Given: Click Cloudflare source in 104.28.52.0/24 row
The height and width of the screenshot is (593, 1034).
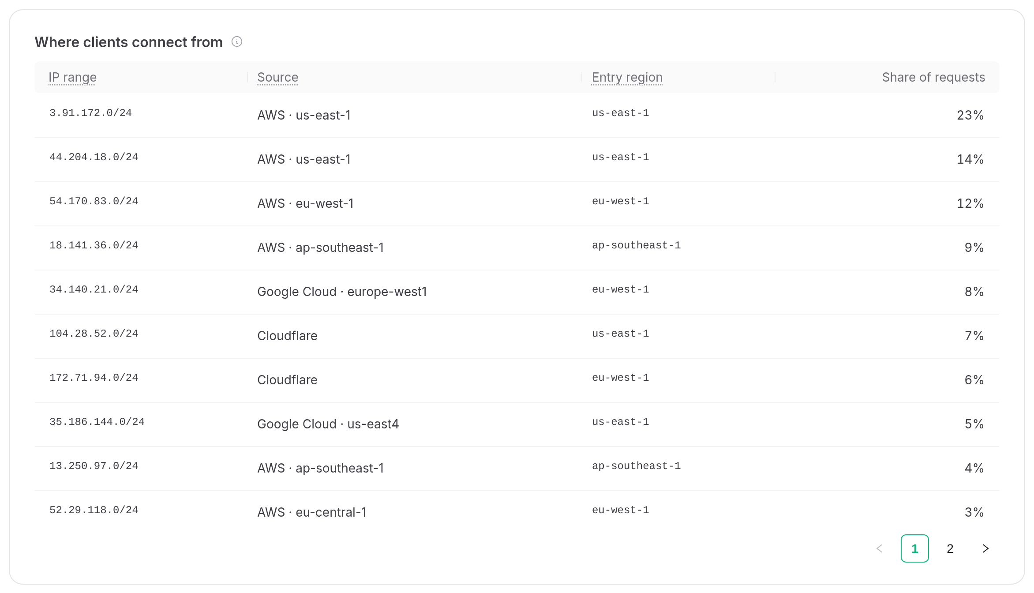Looking at the screenshot, I should (x=287, y=336).
